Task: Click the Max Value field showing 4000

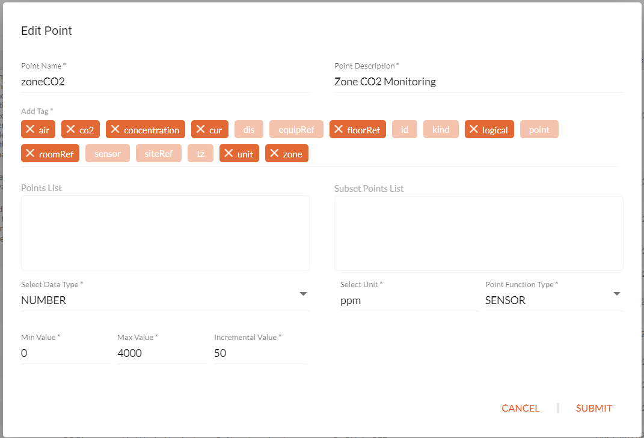Action: tap(162, 353)
